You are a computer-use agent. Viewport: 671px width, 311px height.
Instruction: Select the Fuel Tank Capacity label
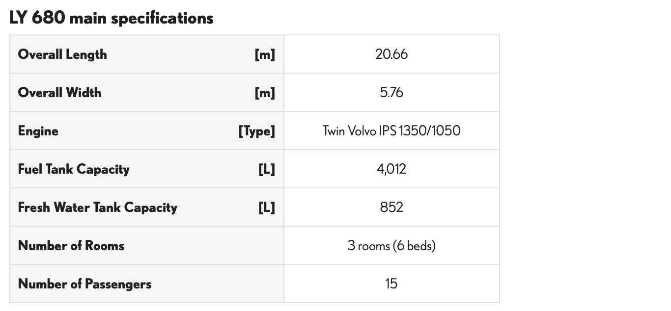74,169
